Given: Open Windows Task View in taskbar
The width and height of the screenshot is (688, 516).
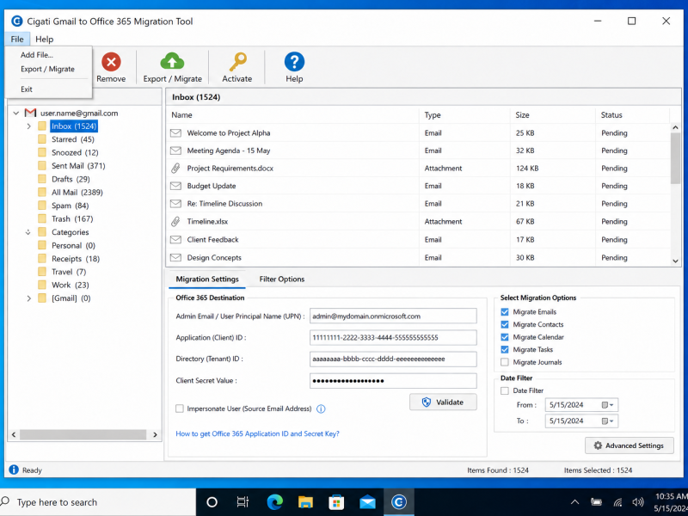Looking at the screenshot, I should (x=243, y=502).
